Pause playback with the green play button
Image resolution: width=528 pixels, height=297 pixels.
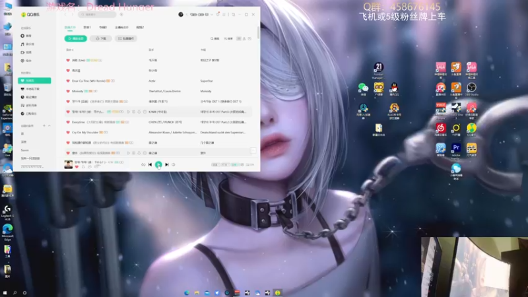(x=158, y=164)
